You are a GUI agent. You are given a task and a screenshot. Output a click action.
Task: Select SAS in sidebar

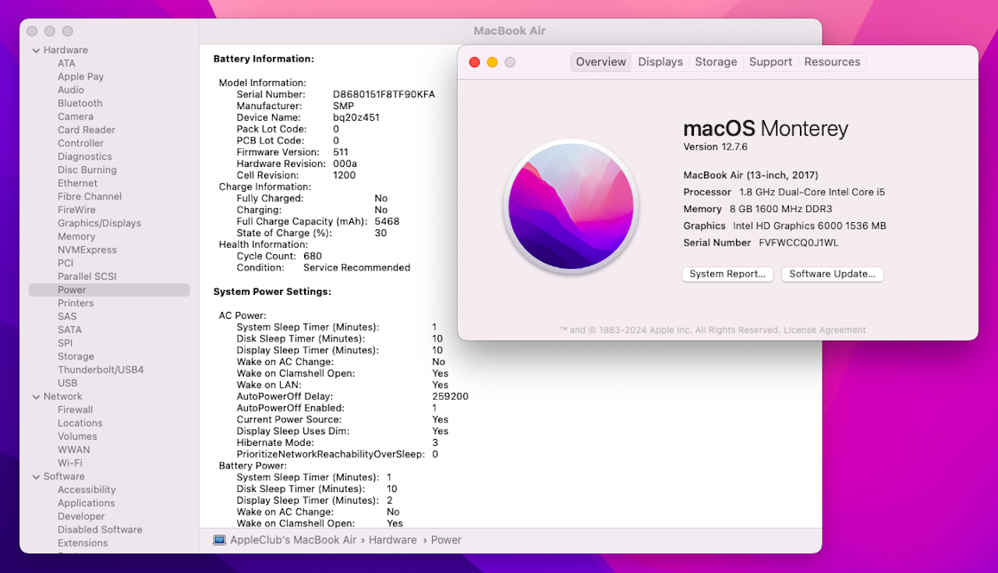(x=67, y=316)
